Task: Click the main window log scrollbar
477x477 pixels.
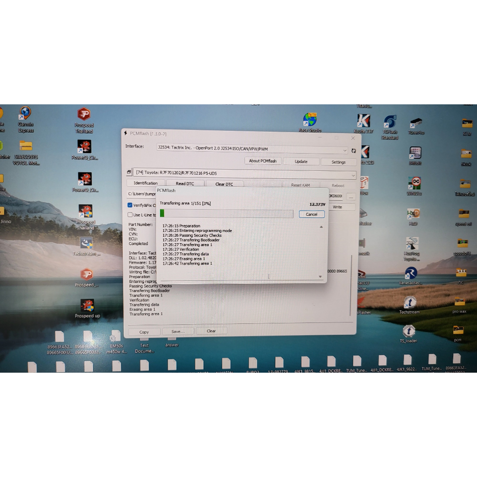Action: (x=351, y=285)
